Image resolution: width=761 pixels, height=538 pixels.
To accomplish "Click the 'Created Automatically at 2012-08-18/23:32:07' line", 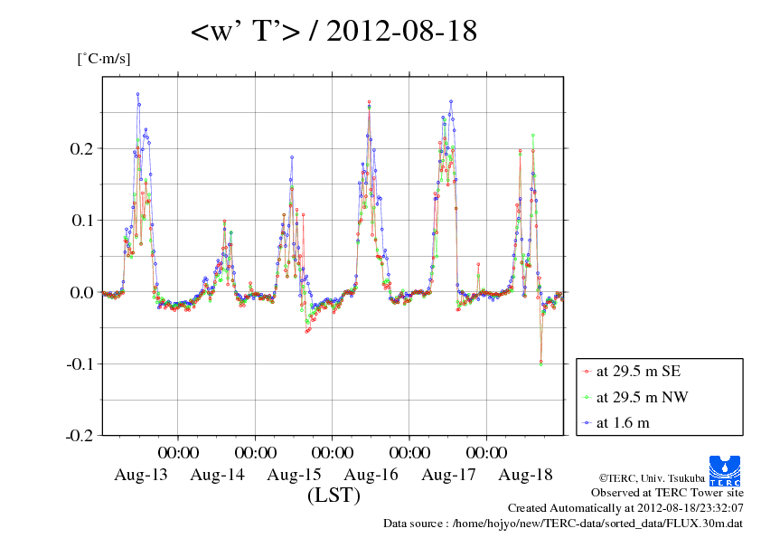I will pos(625,508).
